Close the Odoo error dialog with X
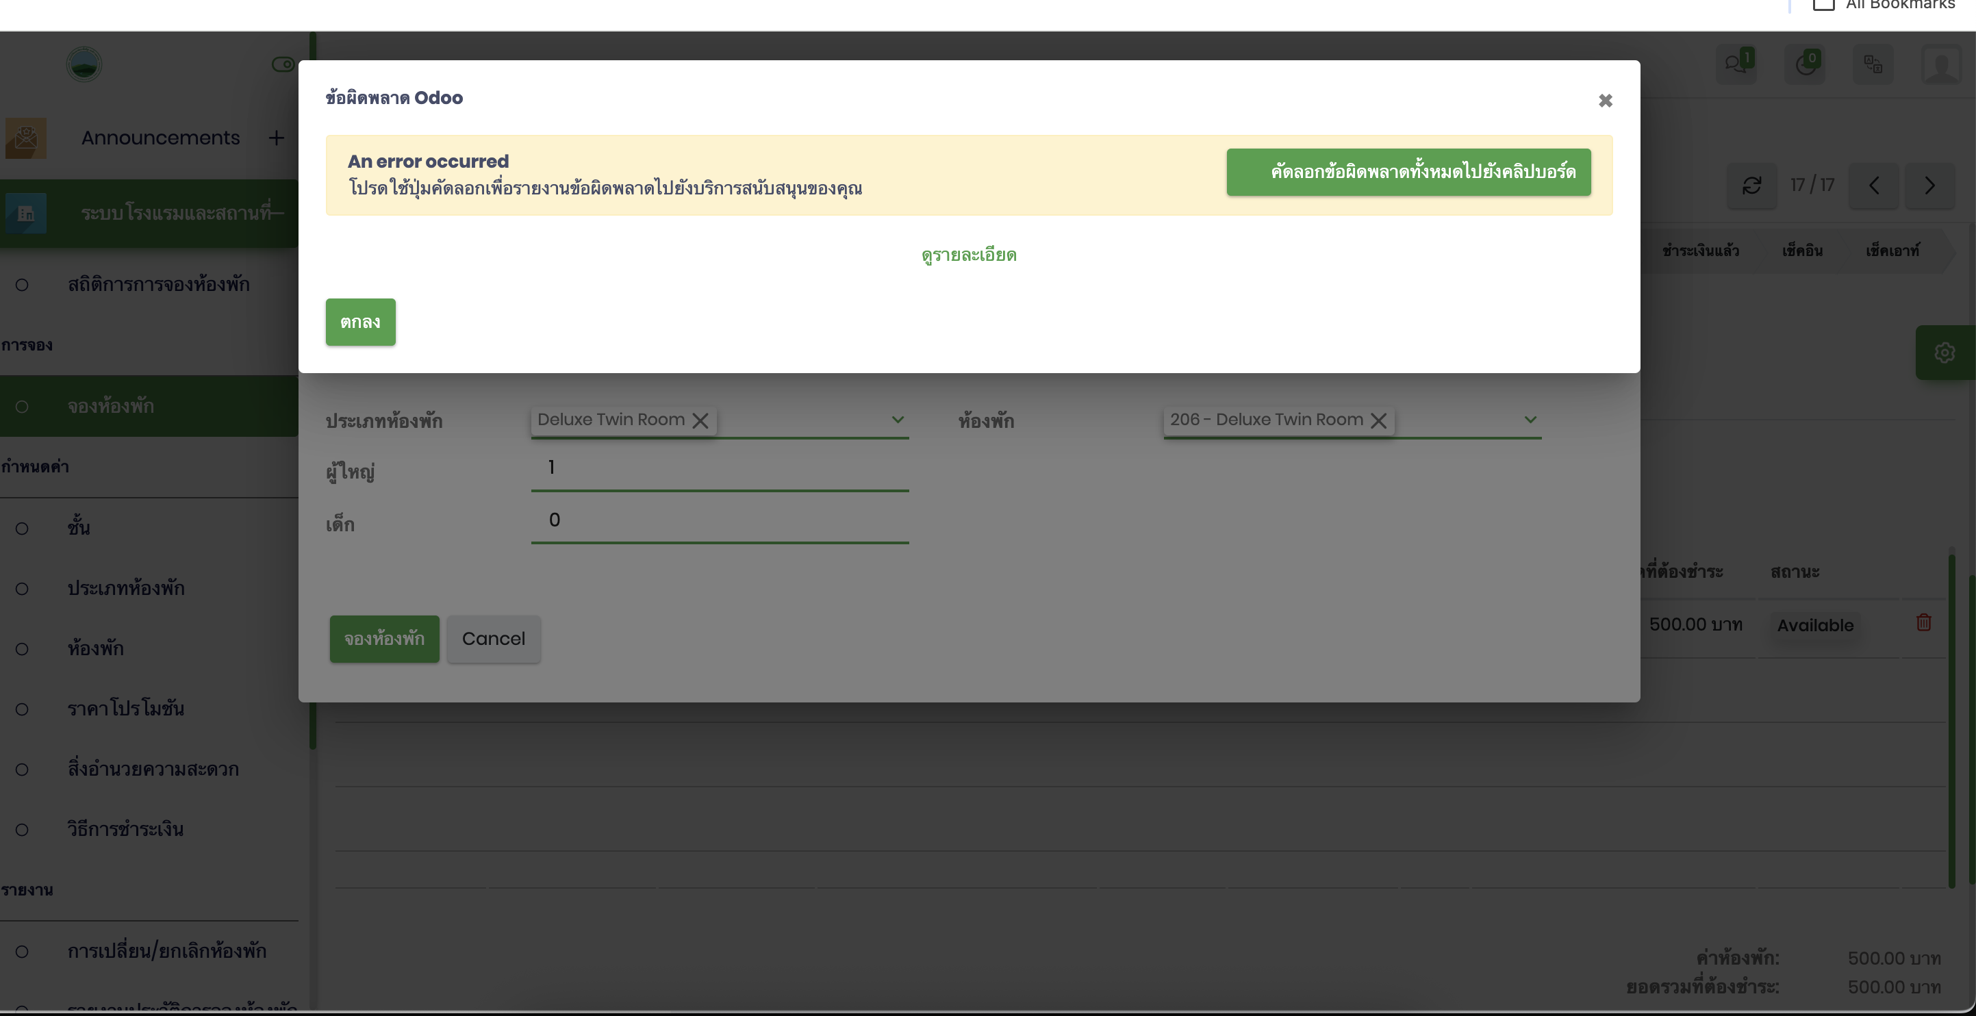The width and height of the screenshot is (1976, 1016). [x=1605, y=101]
